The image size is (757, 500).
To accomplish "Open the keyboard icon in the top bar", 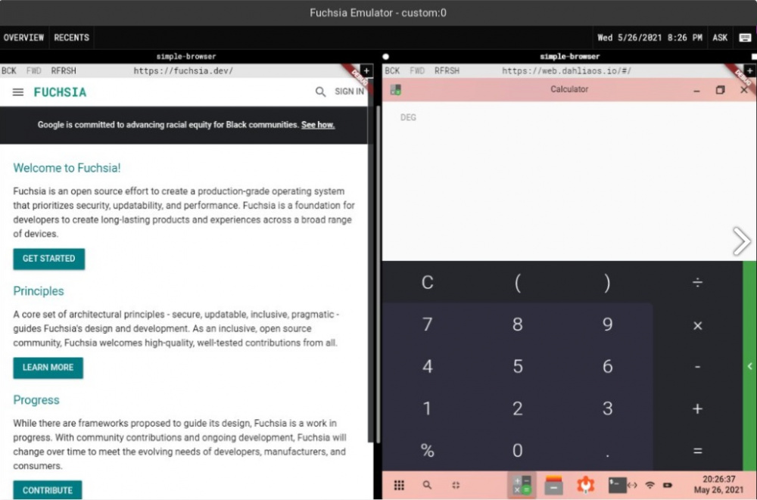I will 745,38.
